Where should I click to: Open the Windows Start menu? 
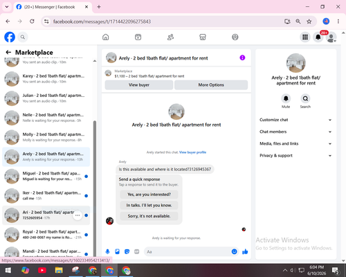click(8, 270)
